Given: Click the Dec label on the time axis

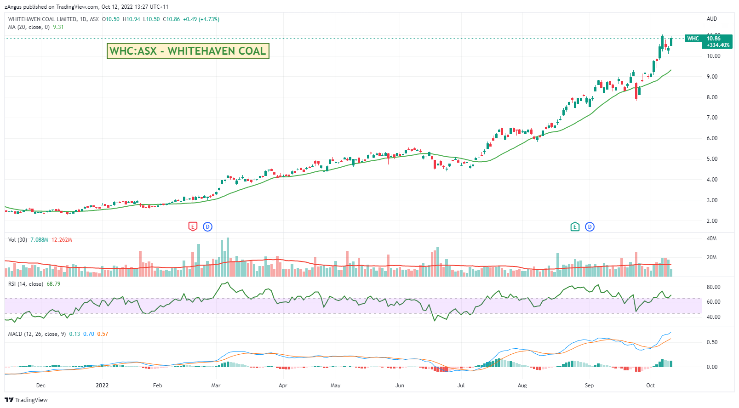Looking at the screenshot, I should 41,385.
